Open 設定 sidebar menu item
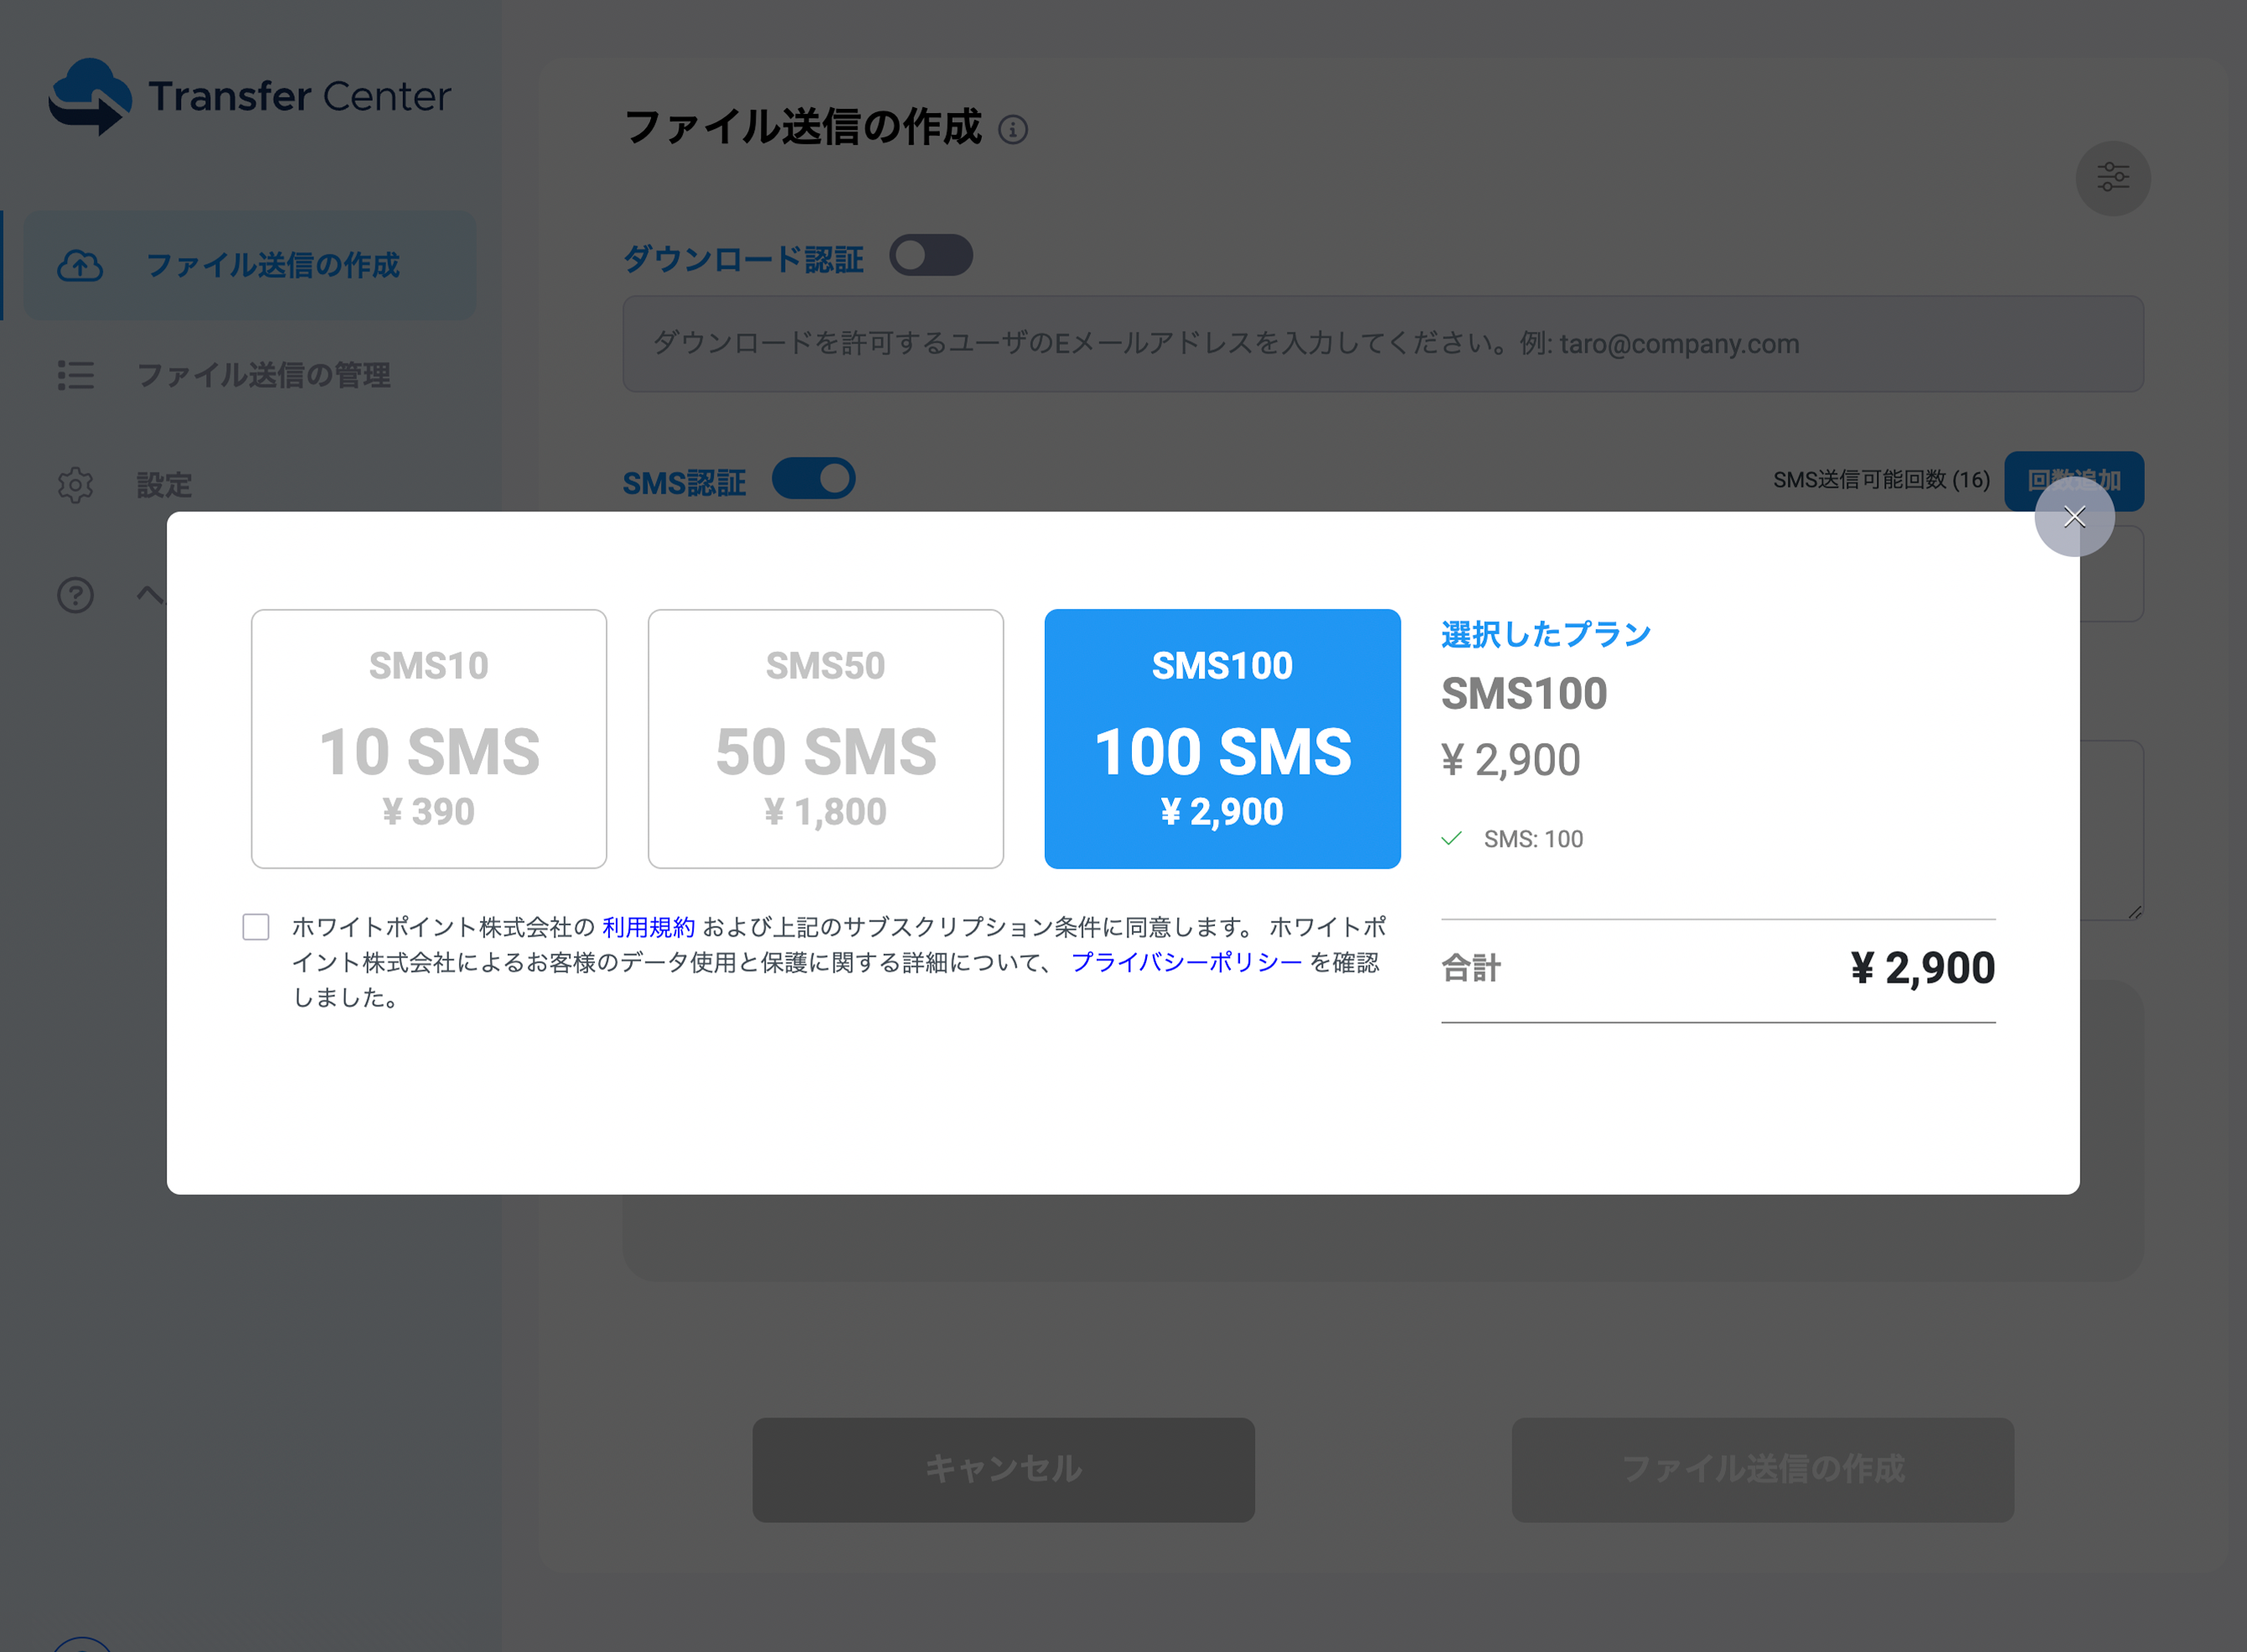This screenshot has width=2247, height=1652. [164, 486]
